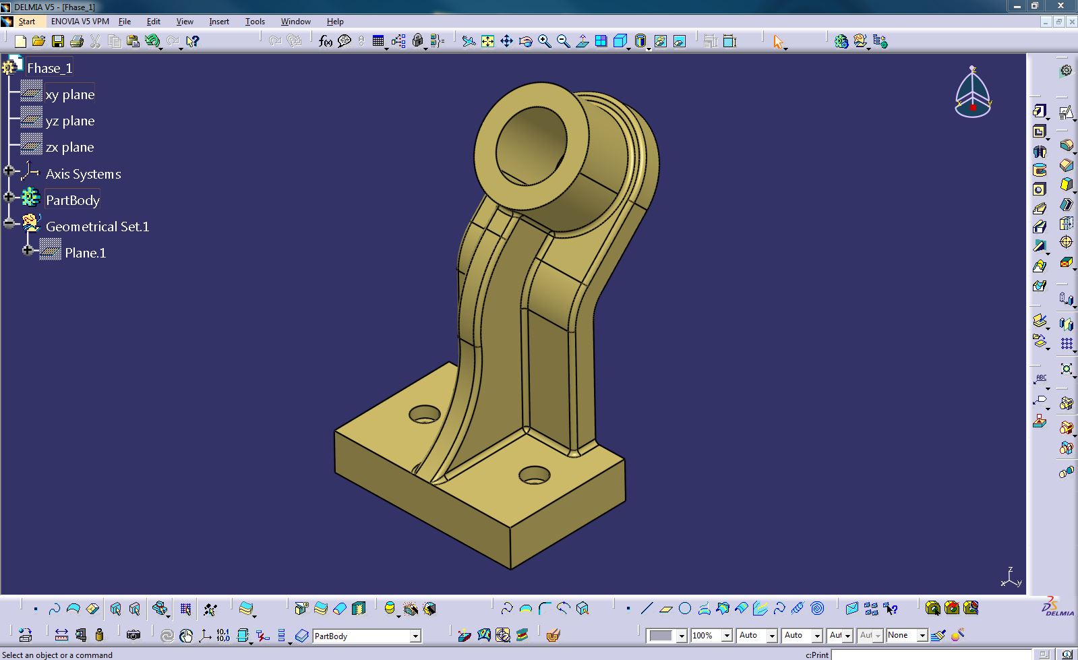Open the Help menu

coord(335,22)
